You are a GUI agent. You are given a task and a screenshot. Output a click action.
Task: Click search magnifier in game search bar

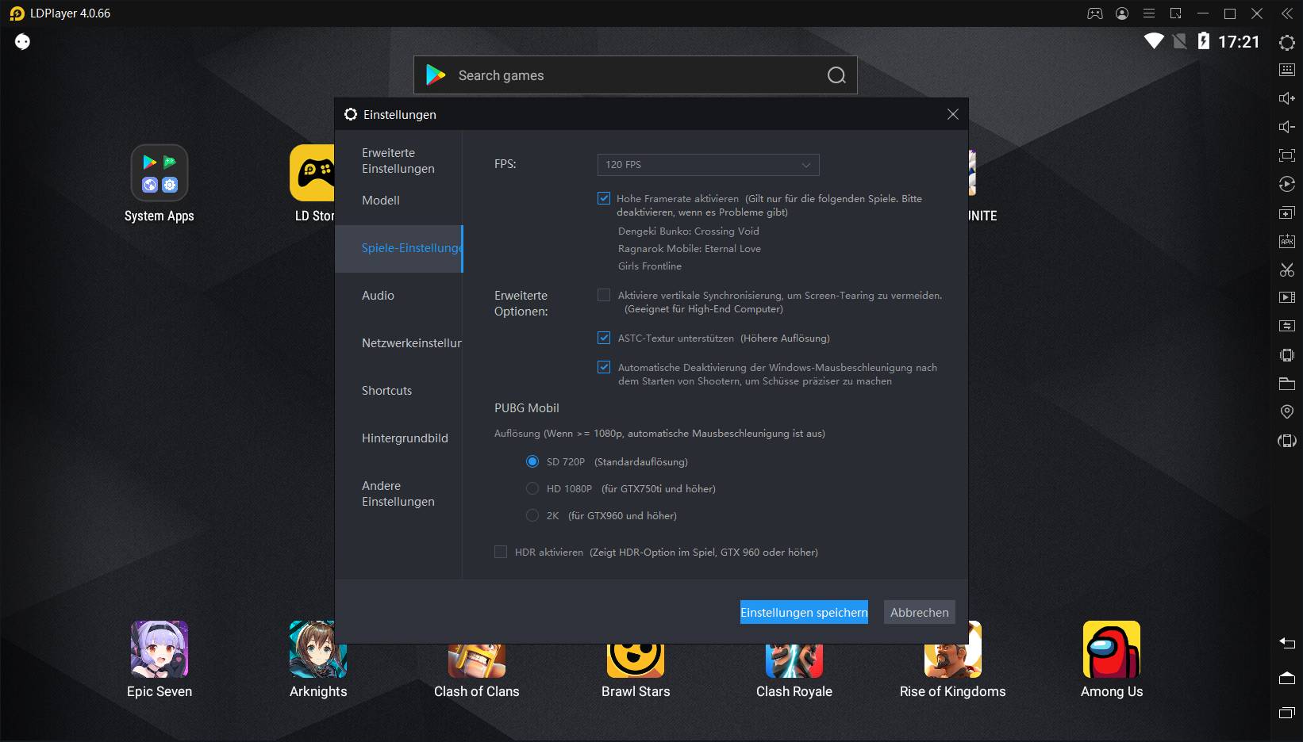(836, 75)
